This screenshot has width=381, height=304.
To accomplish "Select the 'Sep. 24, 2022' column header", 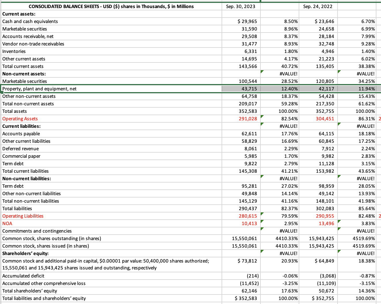I will click(318, 6).
